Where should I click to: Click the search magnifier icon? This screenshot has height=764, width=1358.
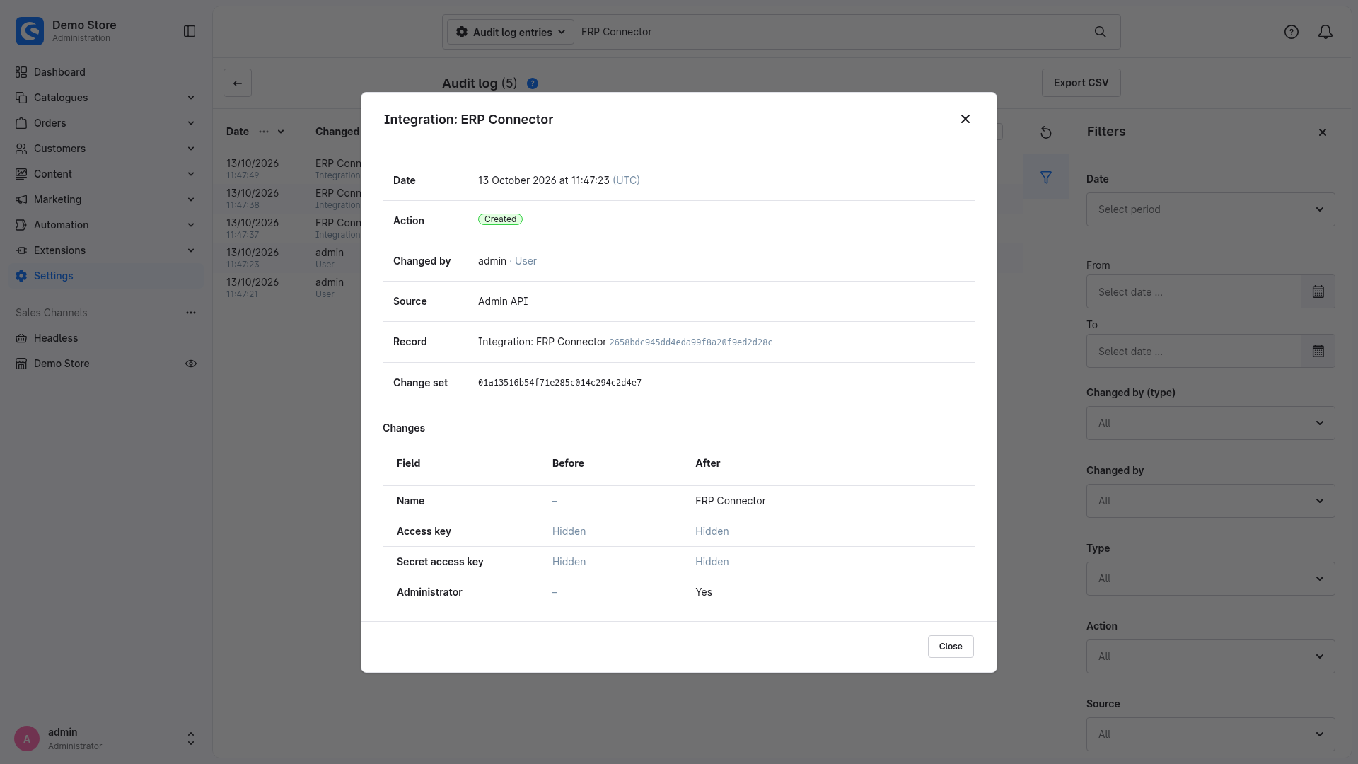1101,32
